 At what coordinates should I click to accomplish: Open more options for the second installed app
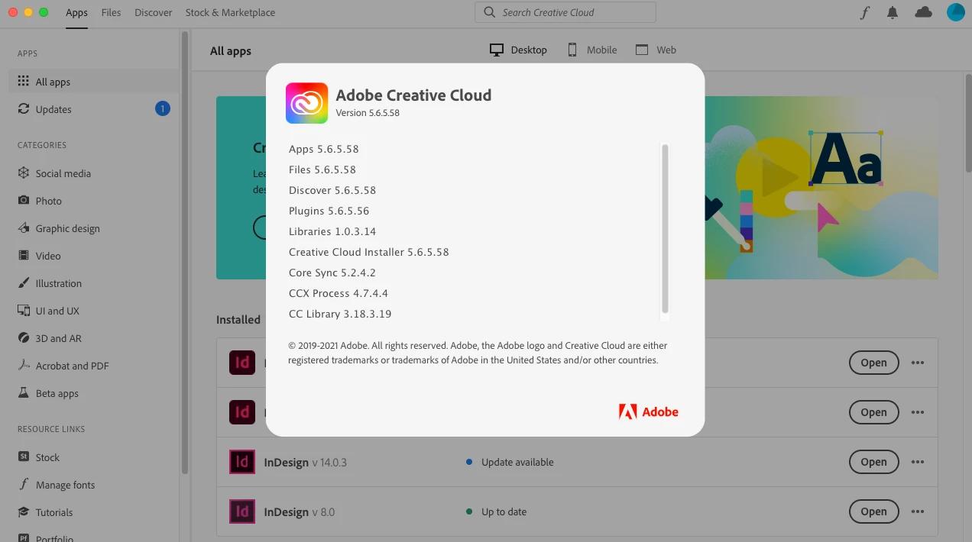pyautogui.click(x=919, y=412)
